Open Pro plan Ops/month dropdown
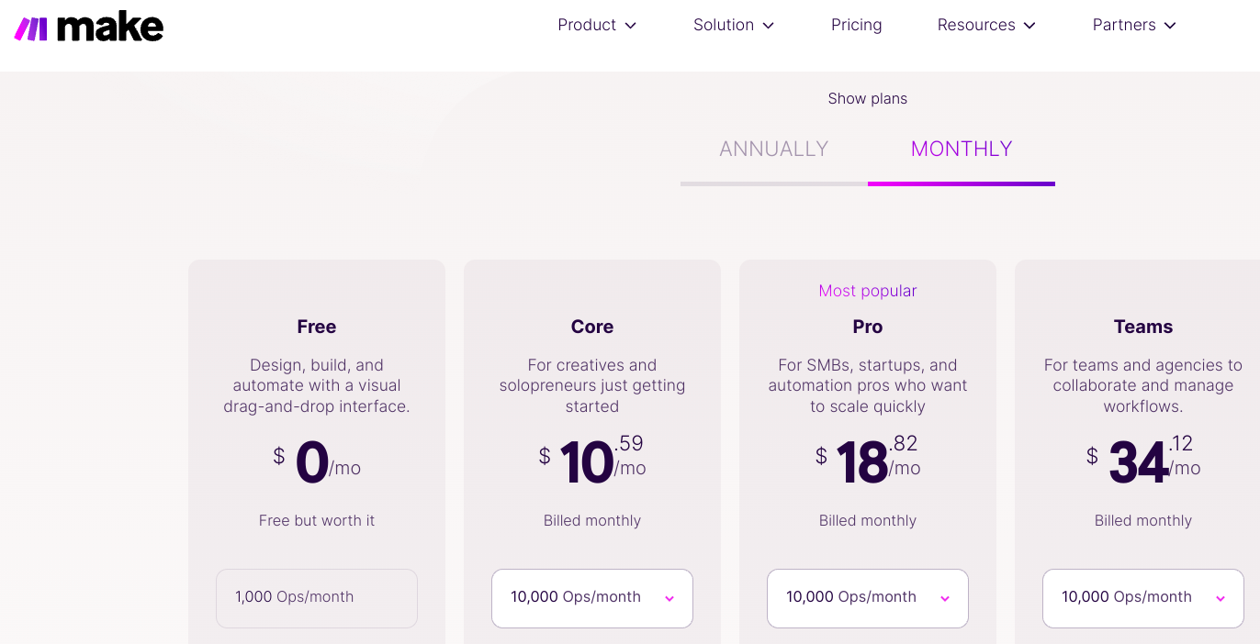The image size is (1260, 644). (x=868, y=598)
